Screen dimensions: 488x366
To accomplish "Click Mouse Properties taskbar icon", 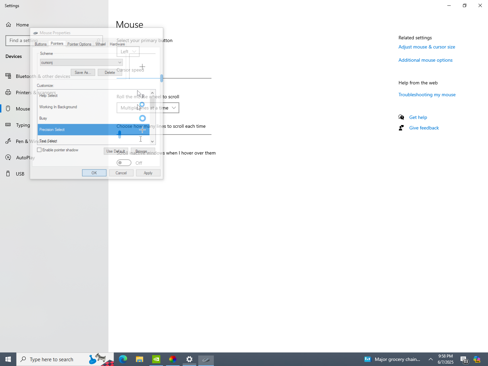I will point(206,359).
